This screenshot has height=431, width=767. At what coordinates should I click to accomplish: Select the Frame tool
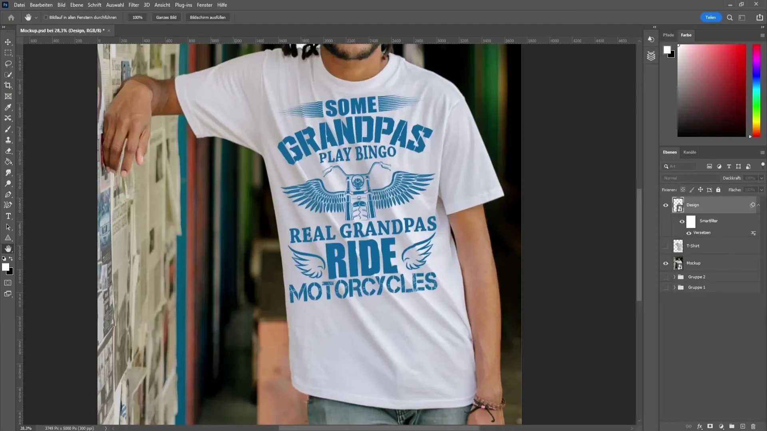point(8,96)
